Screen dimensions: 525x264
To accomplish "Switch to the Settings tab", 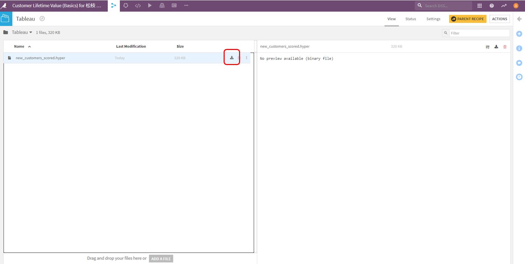I will (433, 19).
